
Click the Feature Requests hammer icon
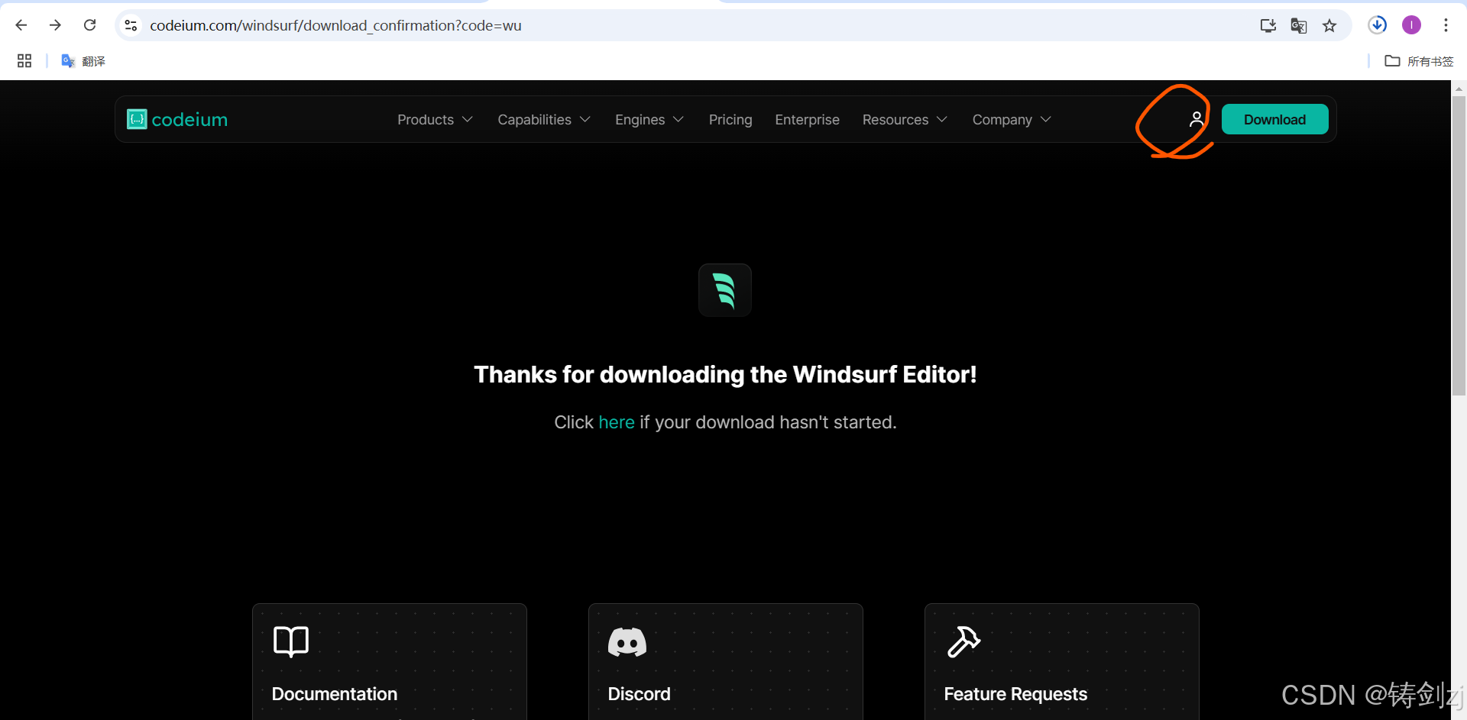pyautogui.click(x=963, y=641)
